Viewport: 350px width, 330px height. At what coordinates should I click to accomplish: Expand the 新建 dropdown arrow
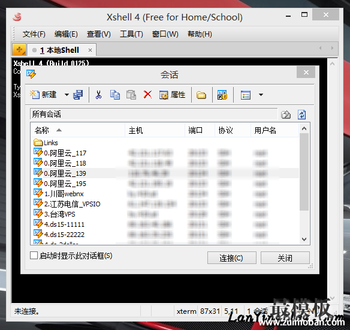(67, 95)
